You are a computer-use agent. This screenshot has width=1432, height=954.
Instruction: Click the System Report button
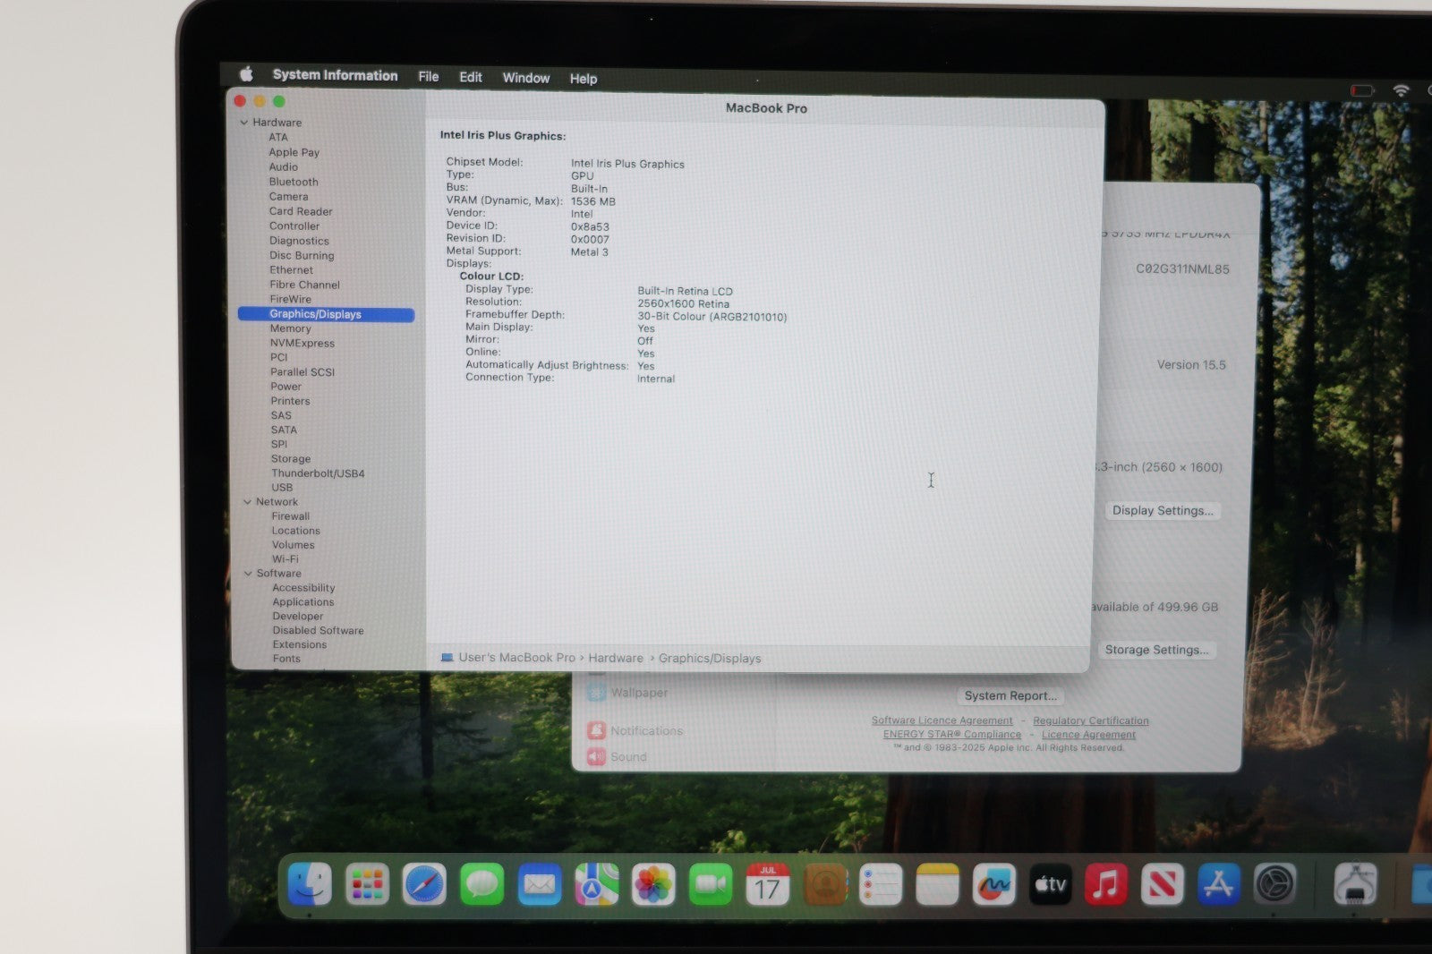(x=1010, y=695)
